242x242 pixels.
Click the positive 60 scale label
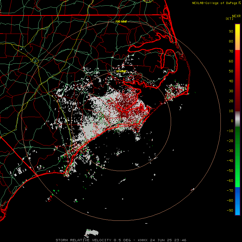[231, 61]
